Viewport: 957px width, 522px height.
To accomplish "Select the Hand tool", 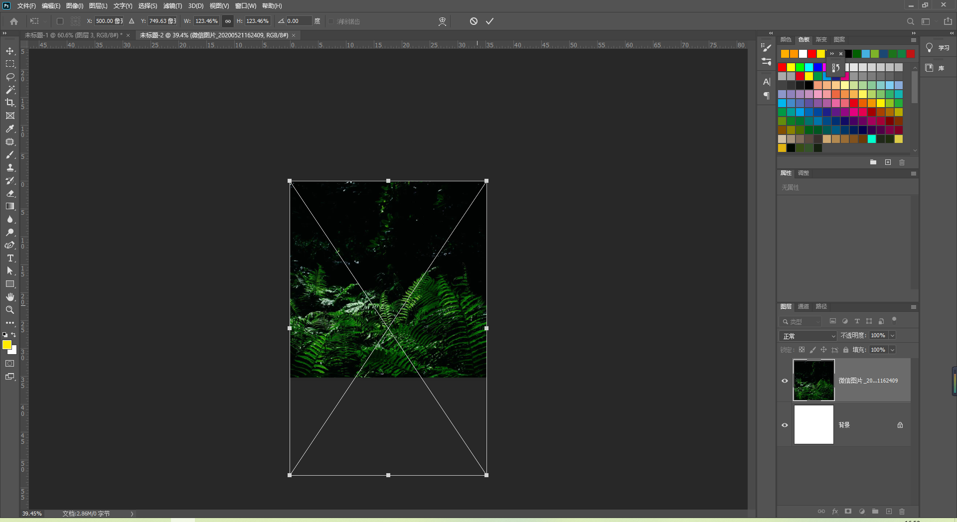I will (10, 297).
